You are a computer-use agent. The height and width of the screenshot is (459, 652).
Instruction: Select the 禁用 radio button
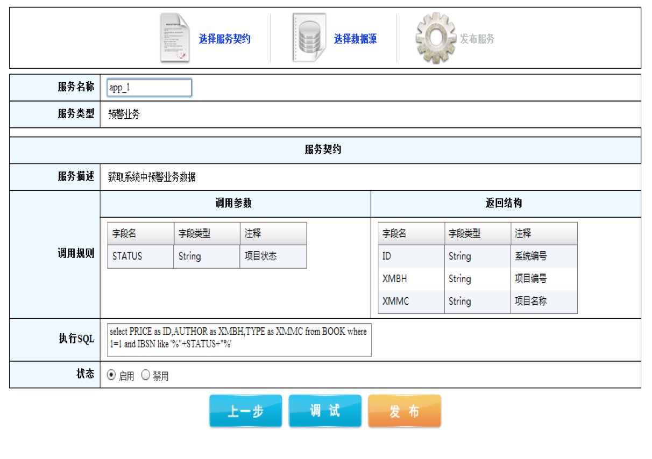(x=145, y=375)
